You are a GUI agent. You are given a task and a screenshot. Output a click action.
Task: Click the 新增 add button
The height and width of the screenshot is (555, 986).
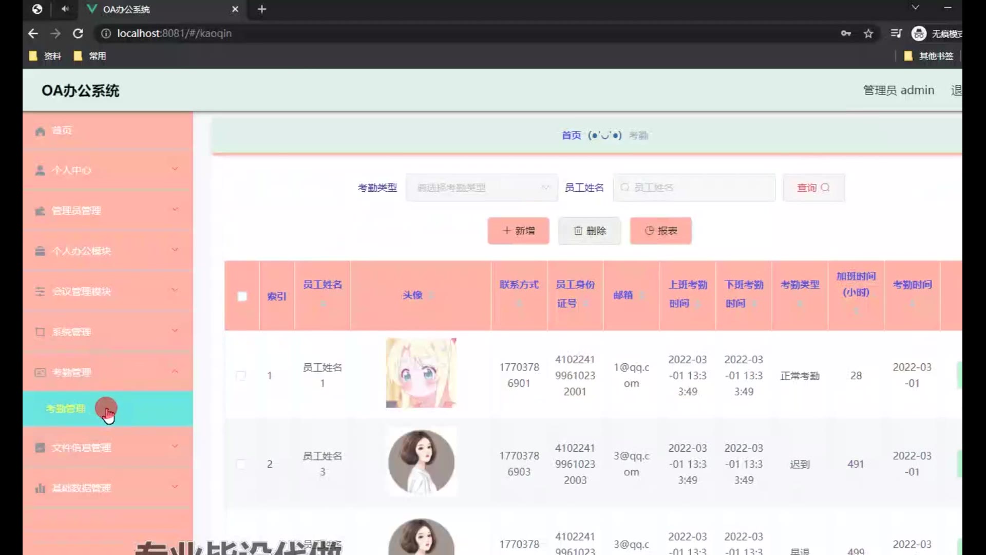[x=519, y=231]
